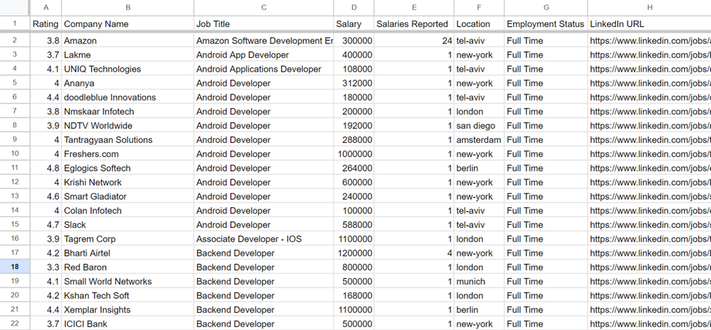Click the LinkedIn link for Red Baron
This screenshot has height=330, width=711.
[649, 267]
